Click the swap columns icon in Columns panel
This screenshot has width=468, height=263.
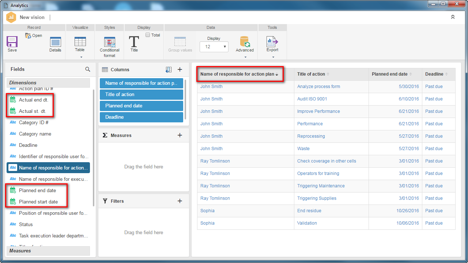169,69
